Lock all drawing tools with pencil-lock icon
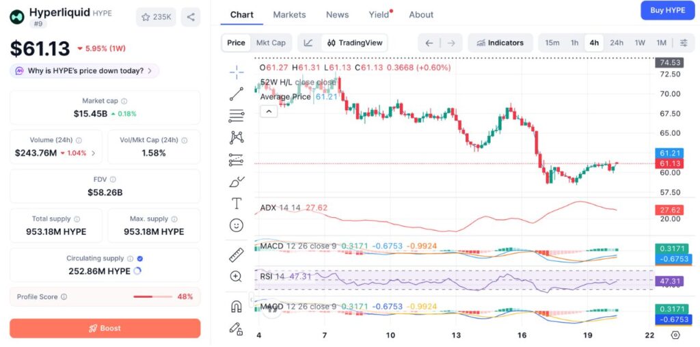 coord(236,329)
